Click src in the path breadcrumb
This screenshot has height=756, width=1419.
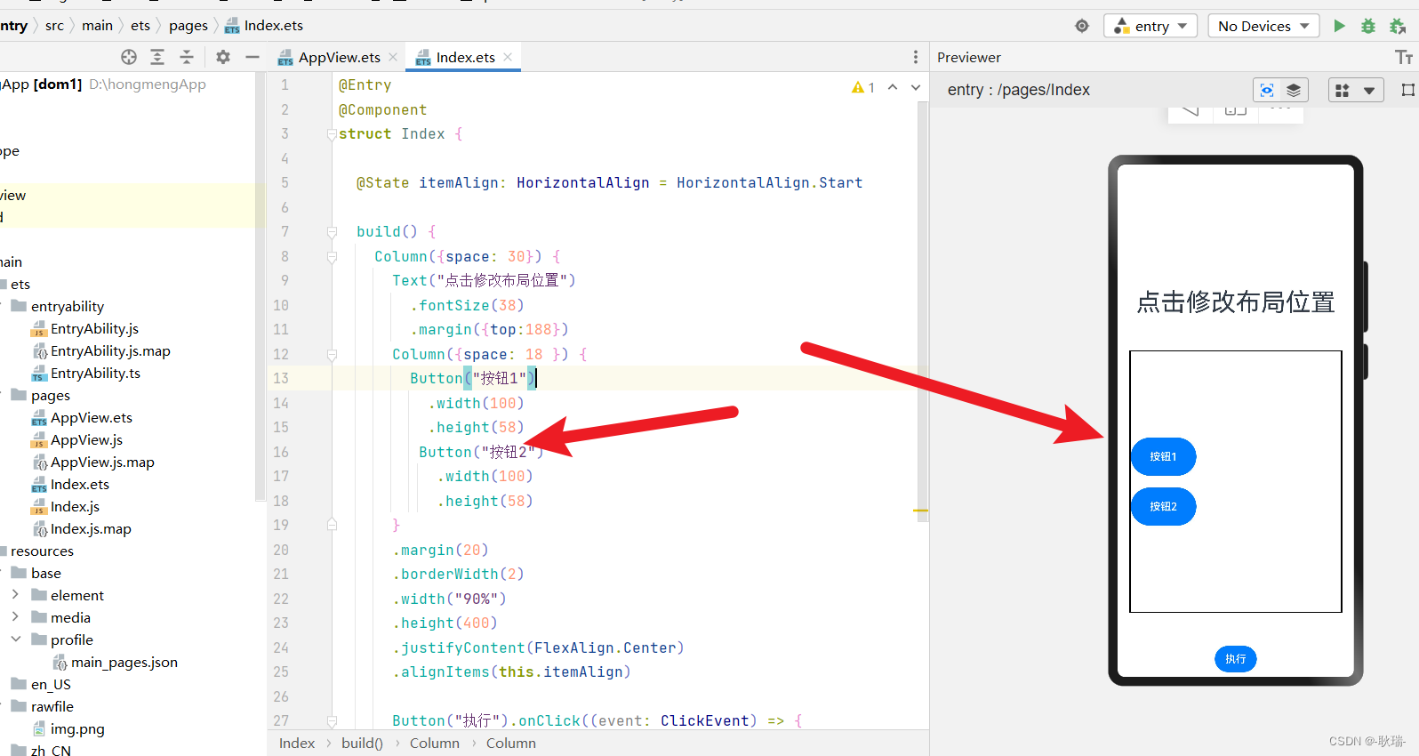[x=54, y=26]
